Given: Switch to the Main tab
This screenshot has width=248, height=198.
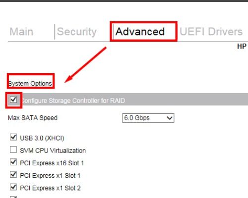Looking at the screenshot, I should click(21, 32).
